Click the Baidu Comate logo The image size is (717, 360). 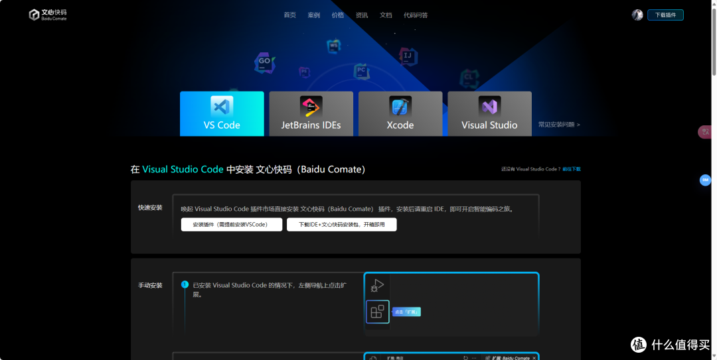48,15
